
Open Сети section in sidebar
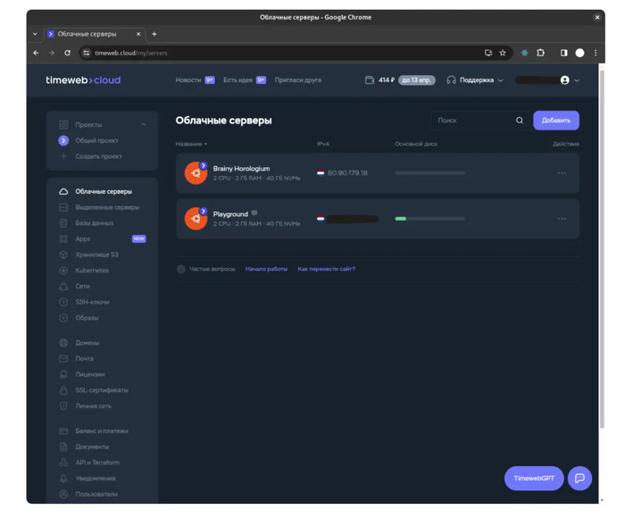click(82, 287)
